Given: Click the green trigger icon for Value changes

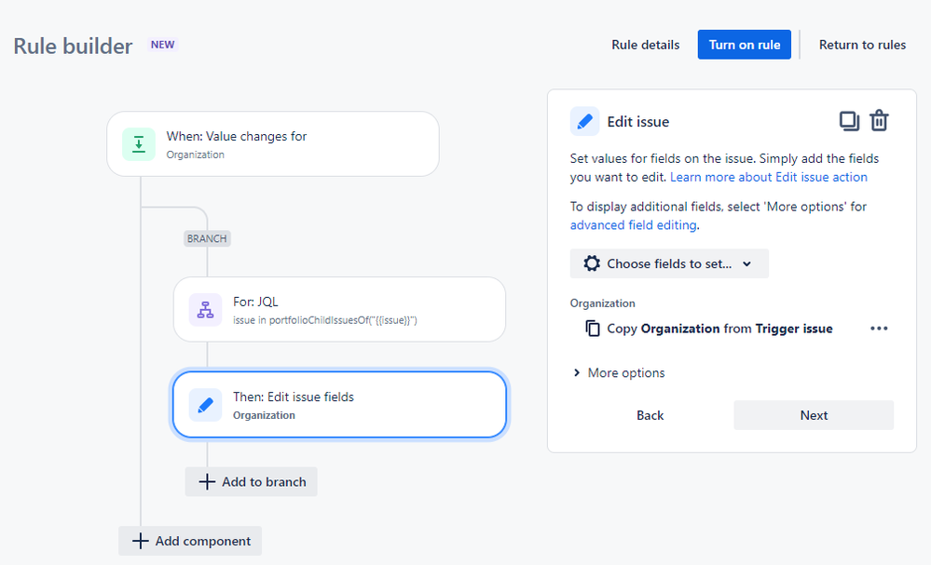Looking at the screenshot, I should point(139,144).
